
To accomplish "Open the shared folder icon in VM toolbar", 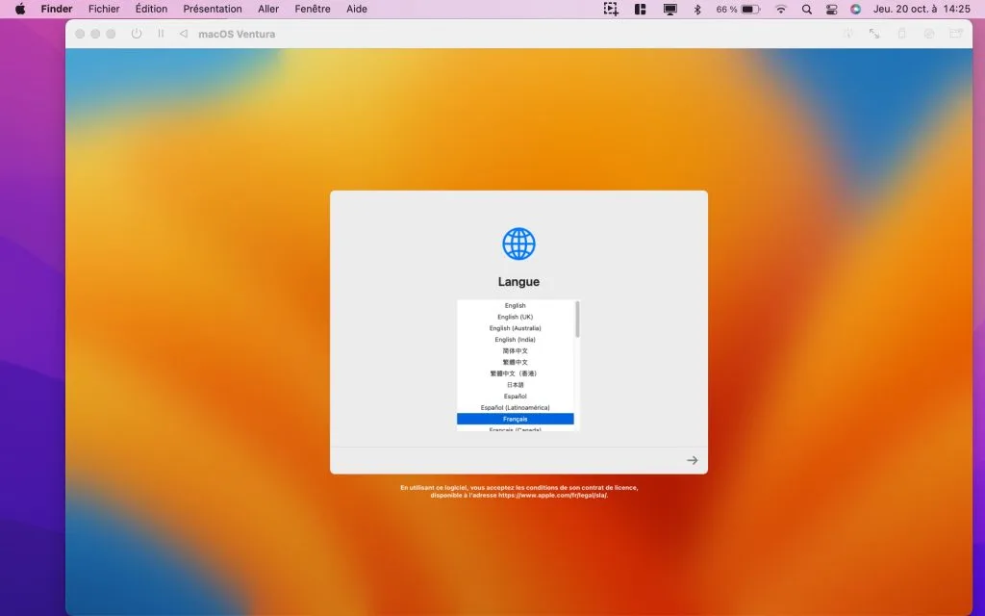I will coord(956,34).
